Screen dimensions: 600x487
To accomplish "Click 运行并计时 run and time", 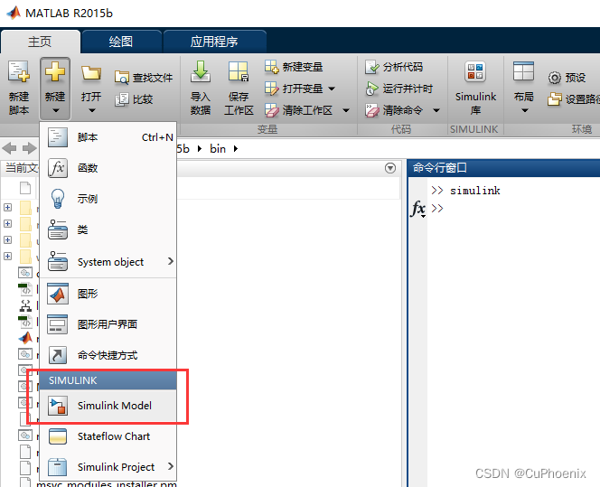I will click(398, 89).
